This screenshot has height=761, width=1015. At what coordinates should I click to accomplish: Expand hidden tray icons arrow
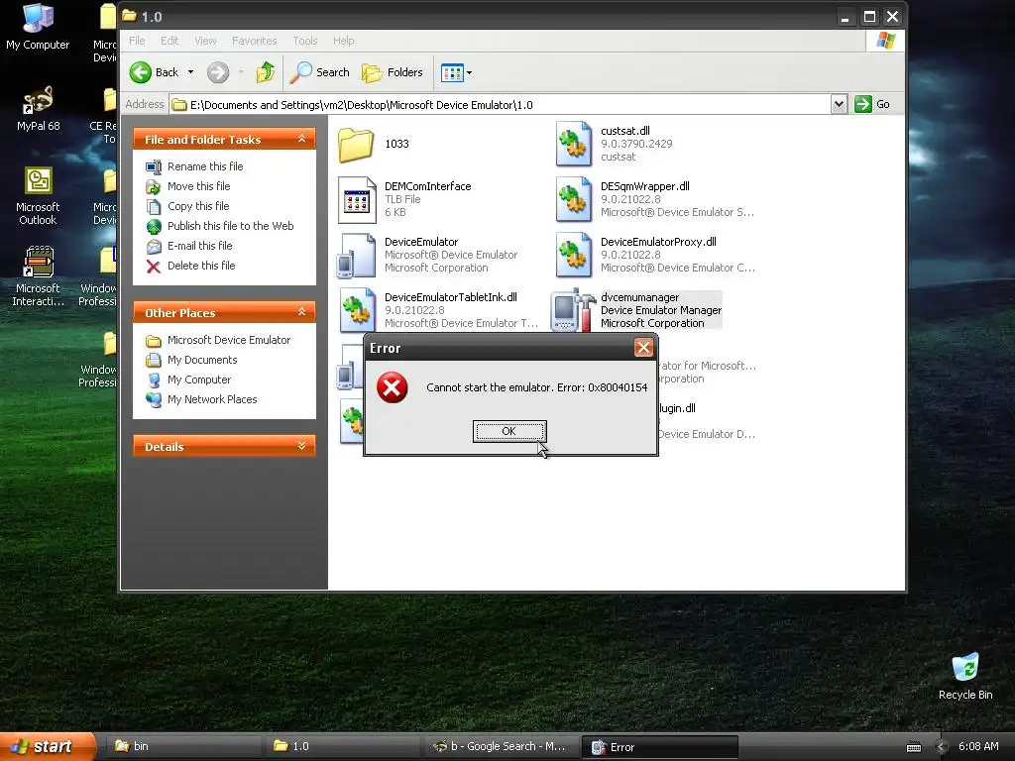(942, 747)
